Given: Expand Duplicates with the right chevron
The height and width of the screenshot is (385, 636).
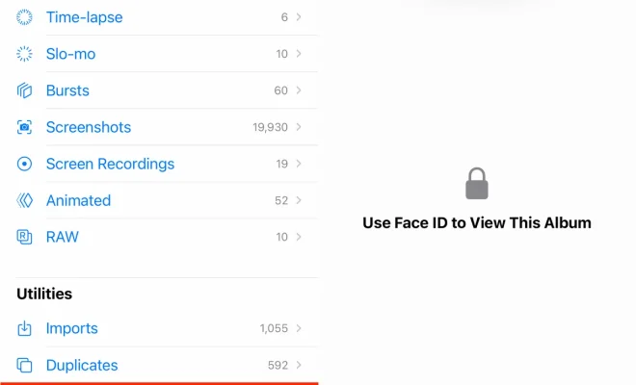Looking at the screenshot, I should 299,365.
